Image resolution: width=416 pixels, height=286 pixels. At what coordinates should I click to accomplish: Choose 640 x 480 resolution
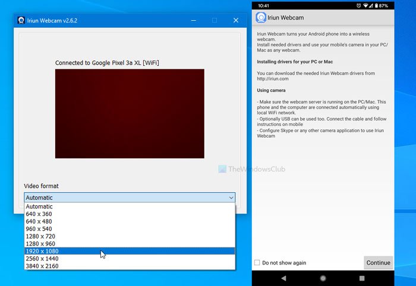pos(130,221)
